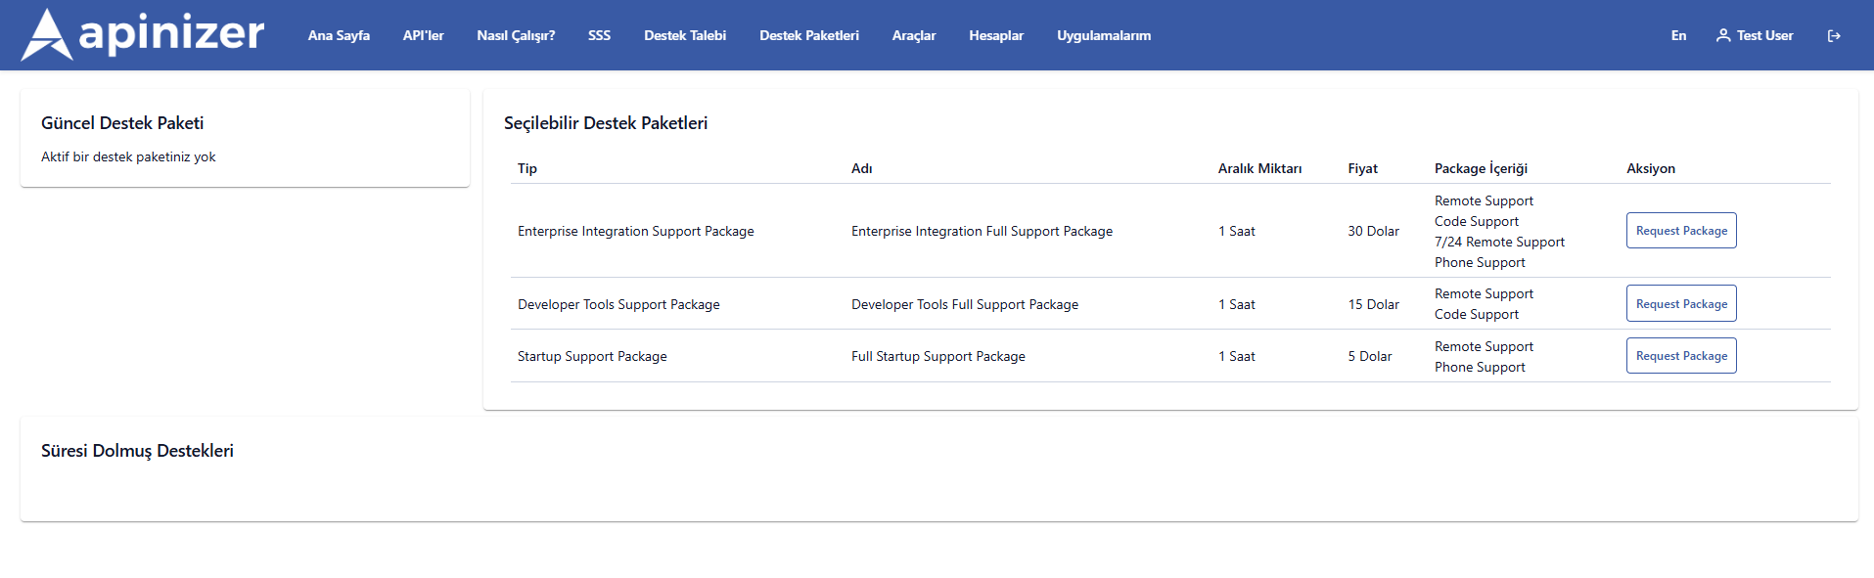Open the Araçlar menu

click(x=914, y=35)
